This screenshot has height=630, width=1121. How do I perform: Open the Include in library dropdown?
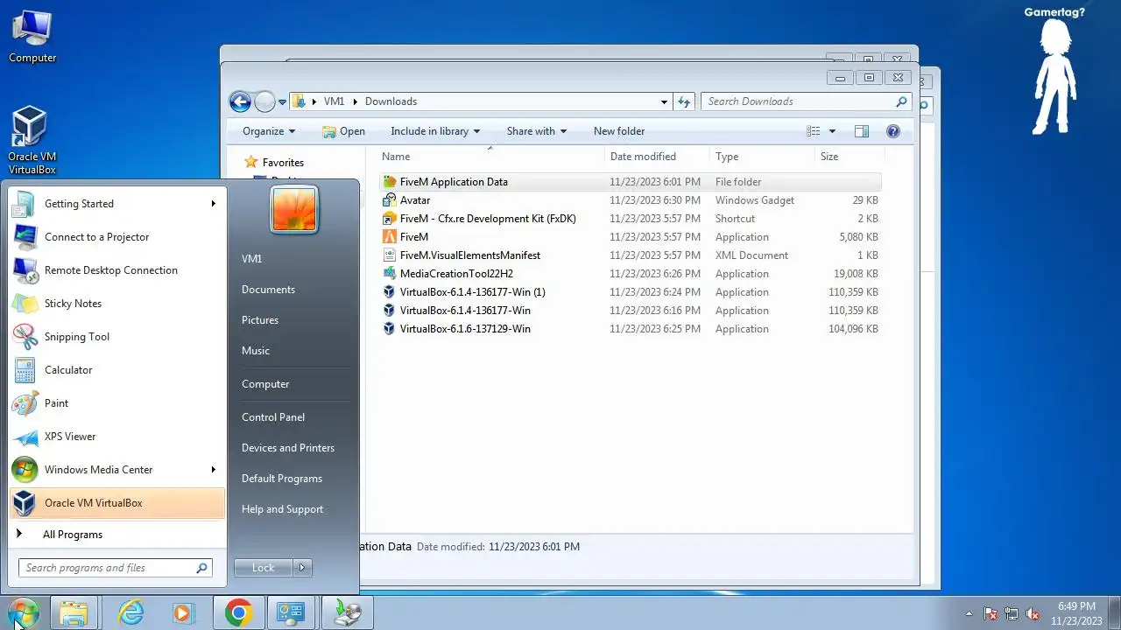tap(435, 131)
